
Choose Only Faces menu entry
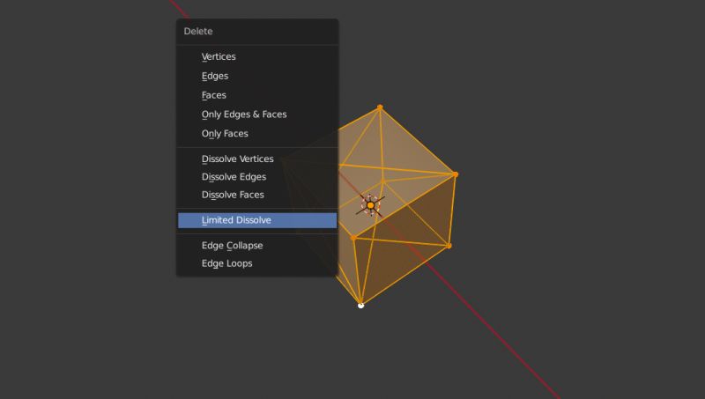point(257,134)
